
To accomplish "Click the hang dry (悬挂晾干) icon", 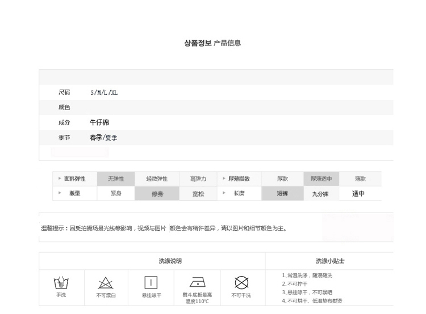I will tap(151, 283).
